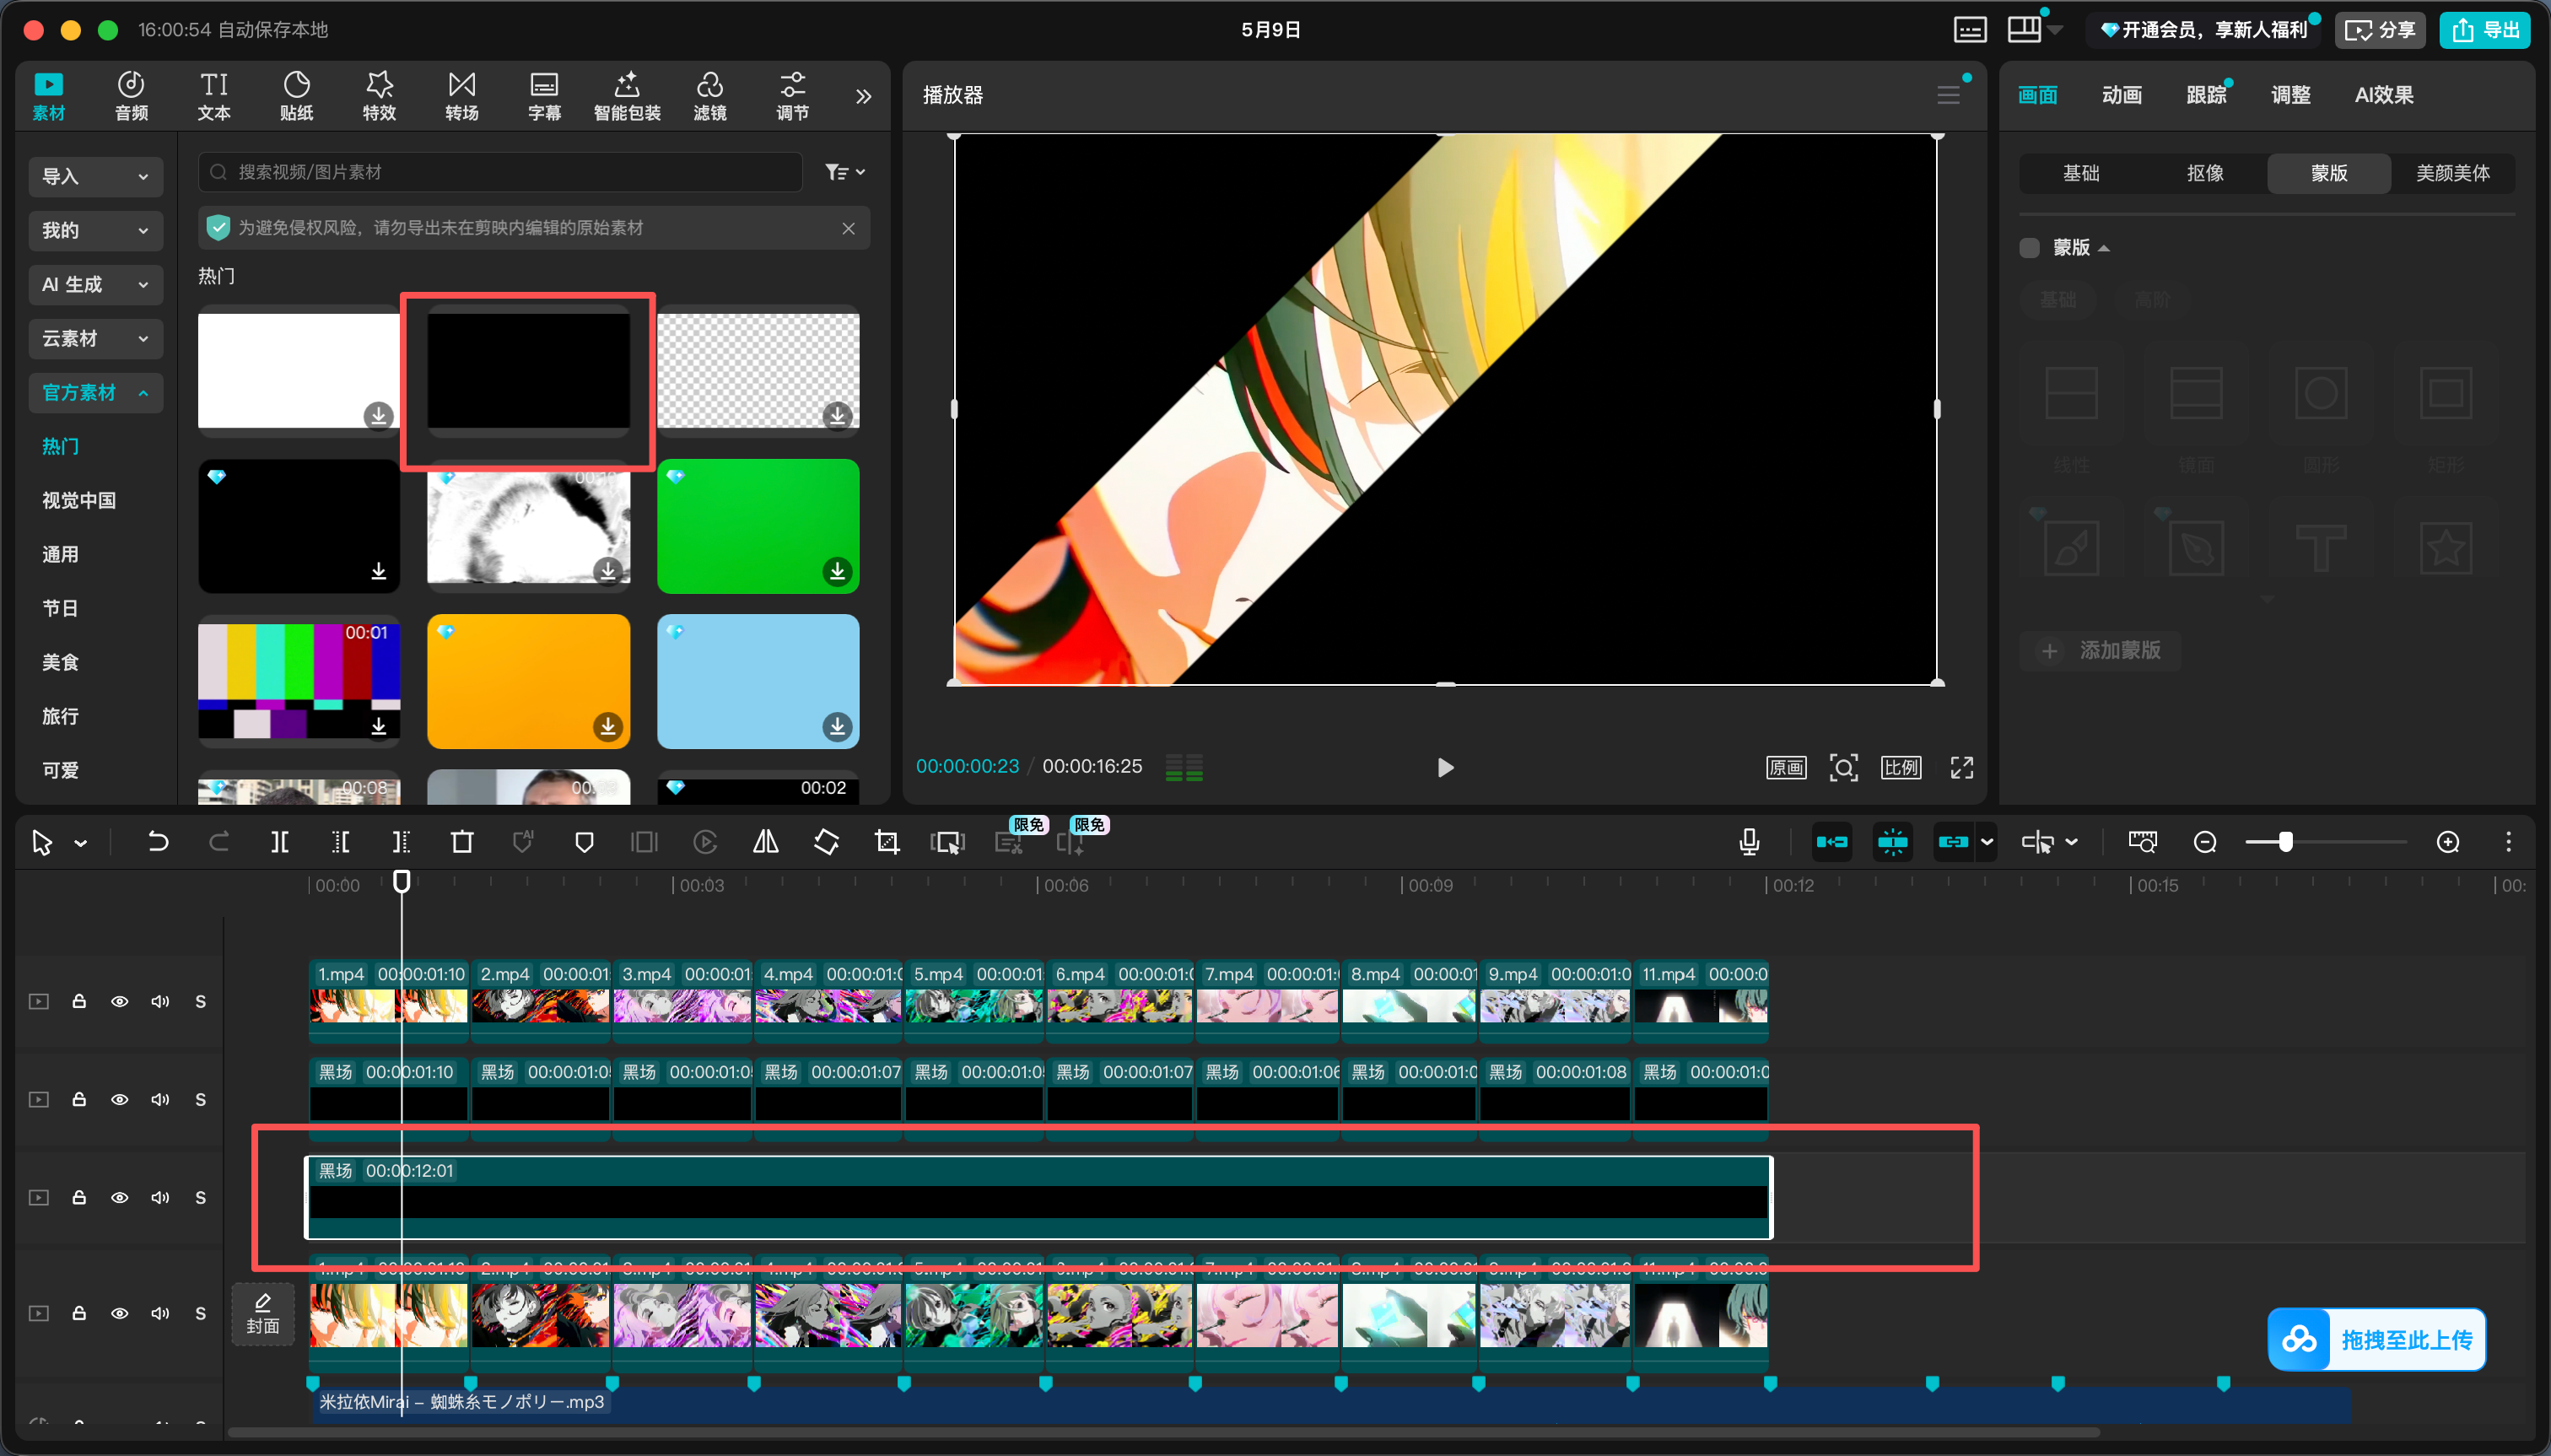
Task: Toggle main track magnet snapping
Action: pyautogui.click(x=1832, y=842)
